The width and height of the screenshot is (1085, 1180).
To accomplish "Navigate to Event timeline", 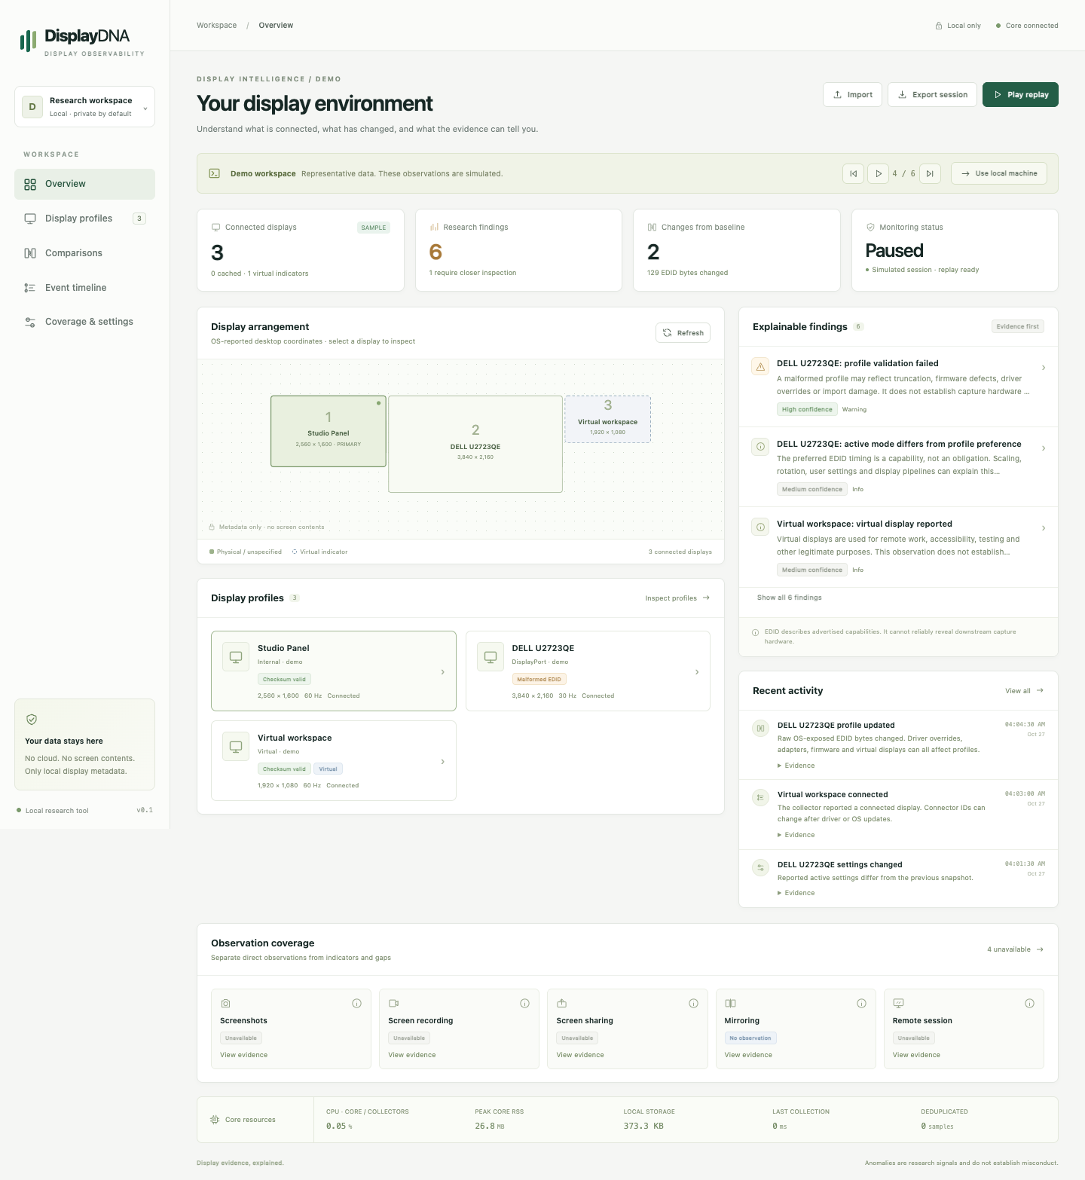I will [x=84, y=288].
